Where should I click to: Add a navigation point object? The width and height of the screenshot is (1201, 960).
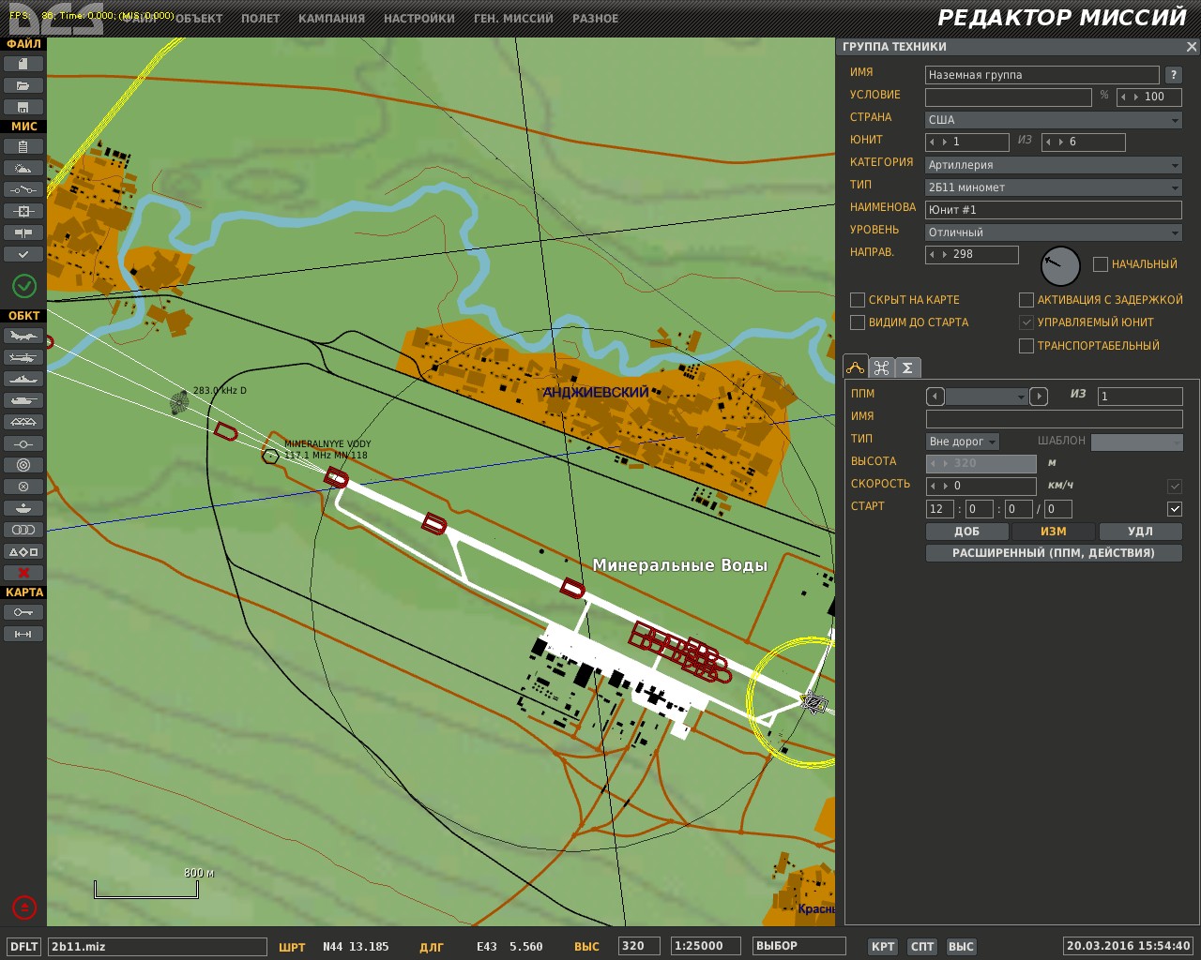[23, 443]
